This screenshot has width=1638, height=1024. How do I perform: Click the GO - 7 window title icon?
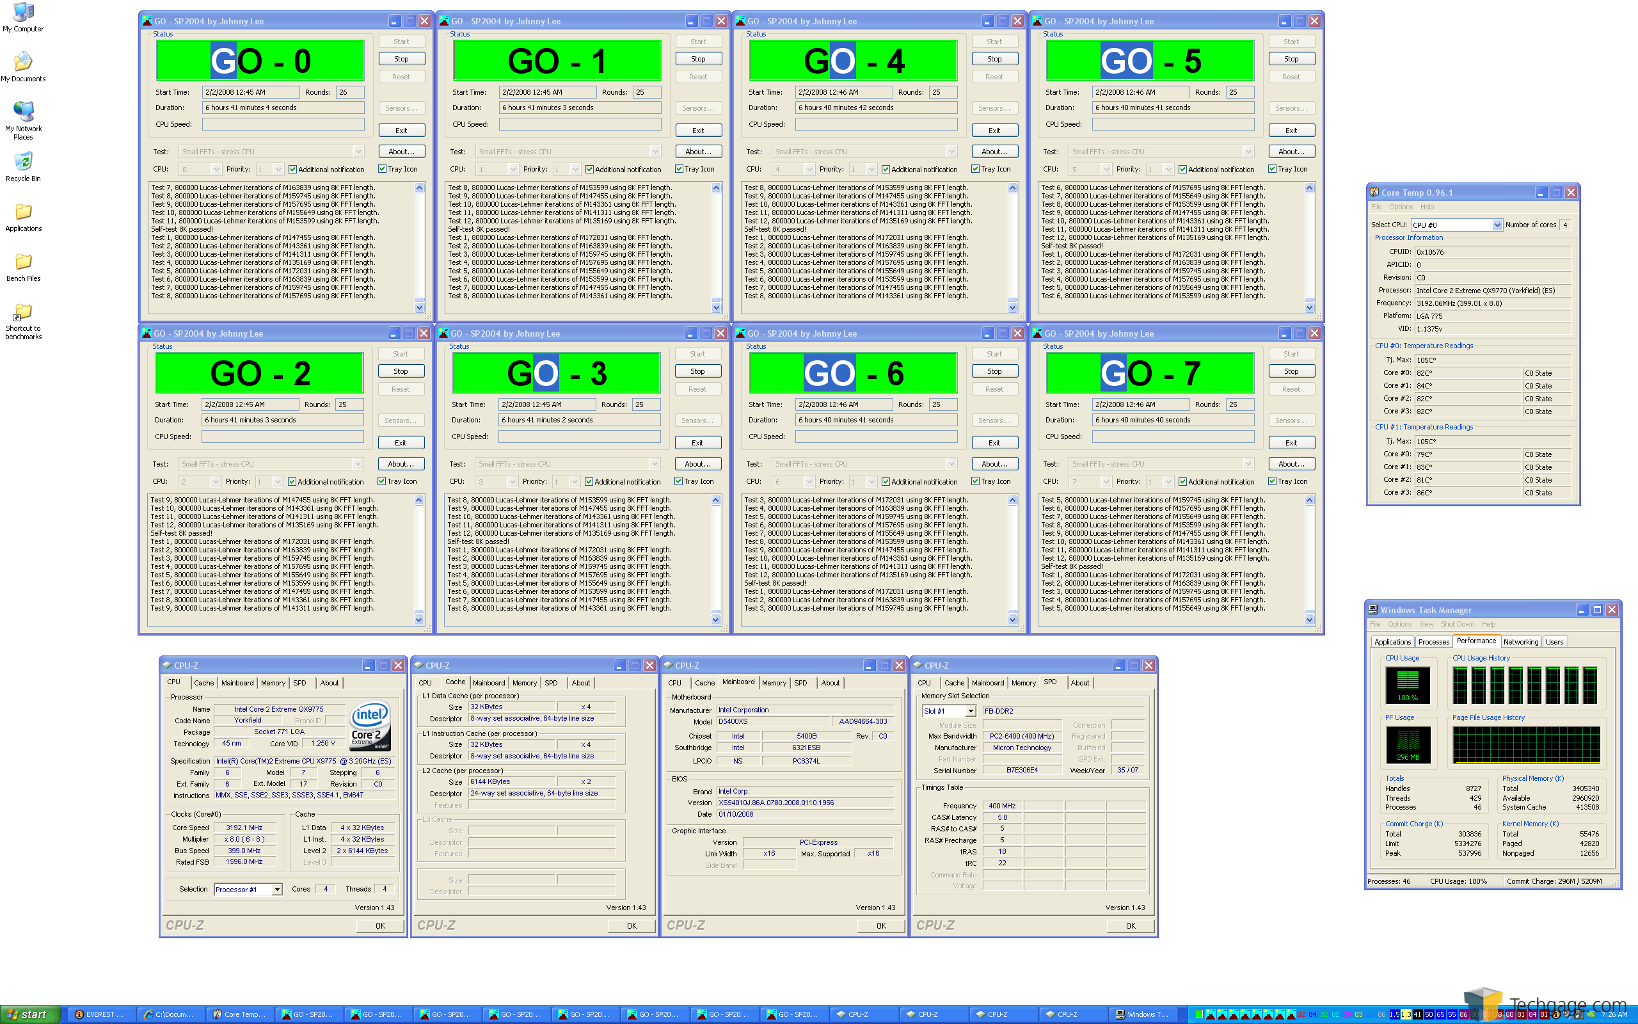1037,333
